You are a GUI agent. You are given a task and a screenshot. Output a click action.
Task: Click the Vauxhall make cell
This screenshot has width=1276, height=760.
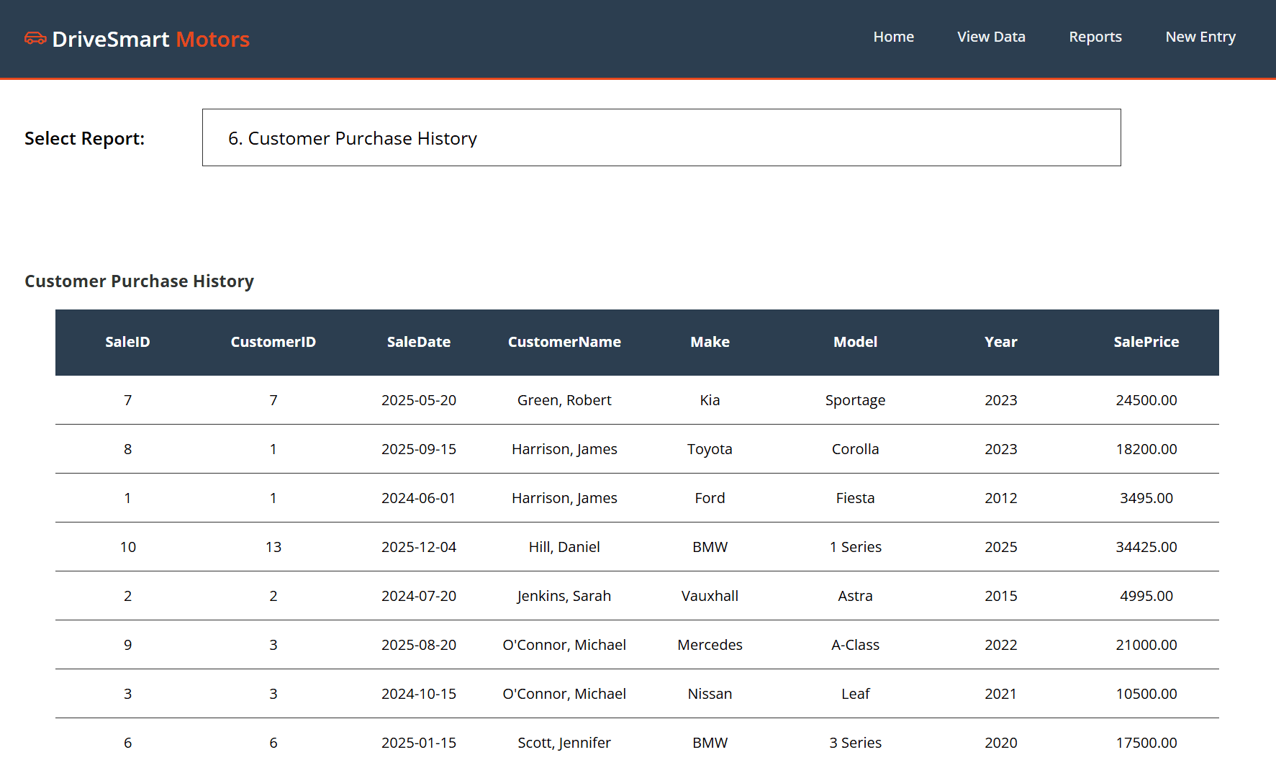tap(710, 596)
